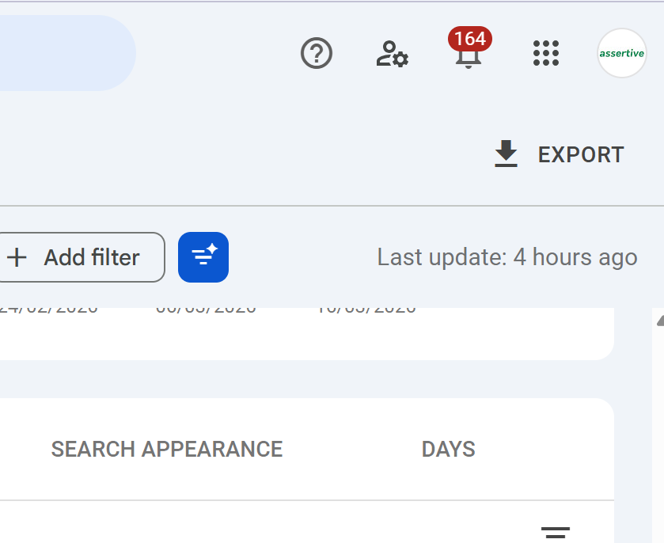
Task: Open the Help menu question-mark icon
Action: click(x=317, y=54)
